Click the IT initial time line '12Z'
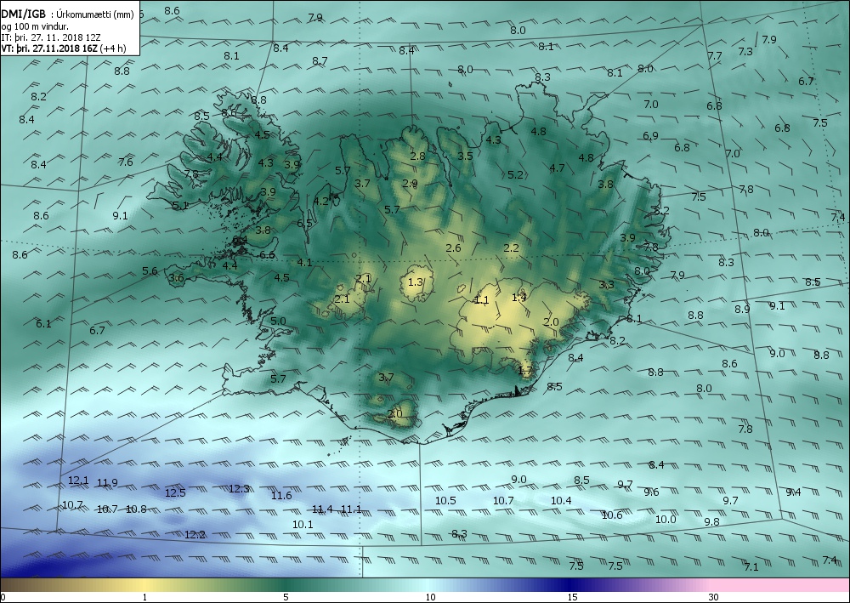 [x=51, y=37]
